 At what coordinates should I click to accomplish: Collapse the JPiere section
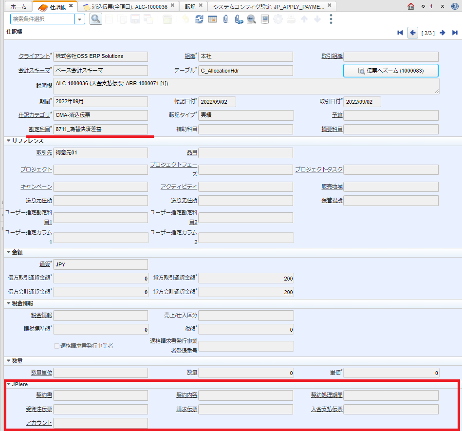click(x=9, y=384)
